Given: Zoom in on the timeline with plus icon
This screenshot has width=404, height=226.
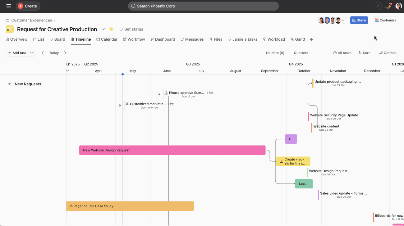Looking at the screenshot, I should click(322, 53).
